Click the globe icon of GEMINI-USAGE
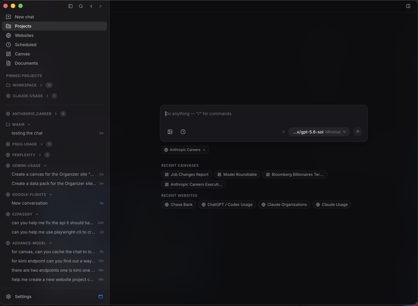The image size is (418, 306). click(x=8, y=166)
